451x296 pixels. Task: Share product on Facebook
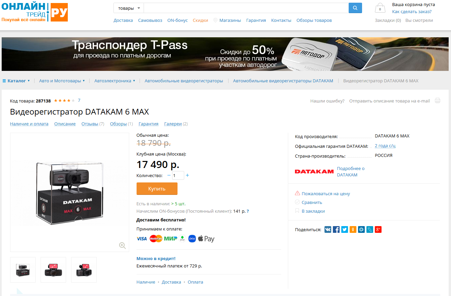336,229
